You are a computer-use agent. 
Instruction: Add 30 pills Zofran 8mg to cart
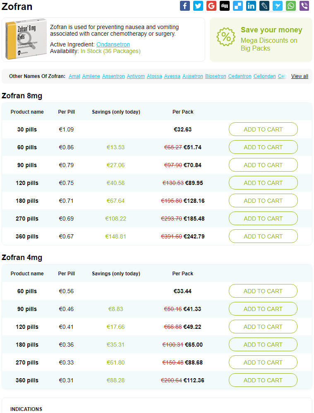click(x=263, y=129)
